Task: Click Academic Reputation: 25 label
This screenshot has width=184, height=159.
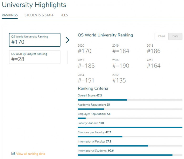Action: point(94,105)
